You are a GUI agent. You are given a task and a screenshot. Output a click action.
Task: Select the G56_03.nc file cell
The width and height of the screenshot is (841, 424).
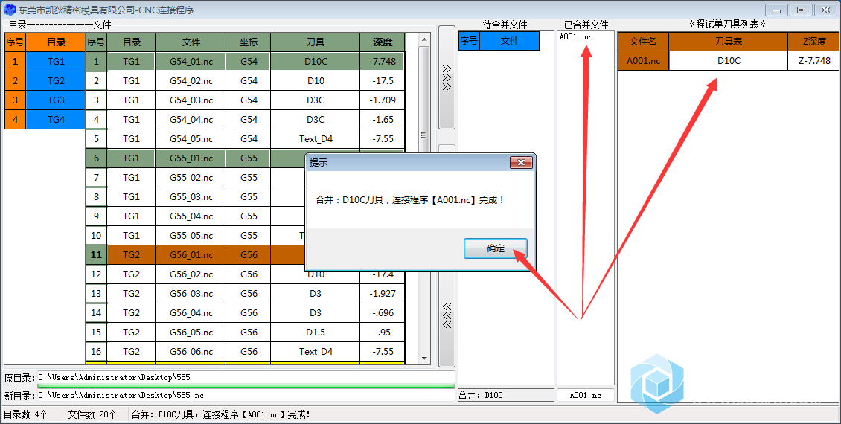pyautogui.click(x=191, y=293)
